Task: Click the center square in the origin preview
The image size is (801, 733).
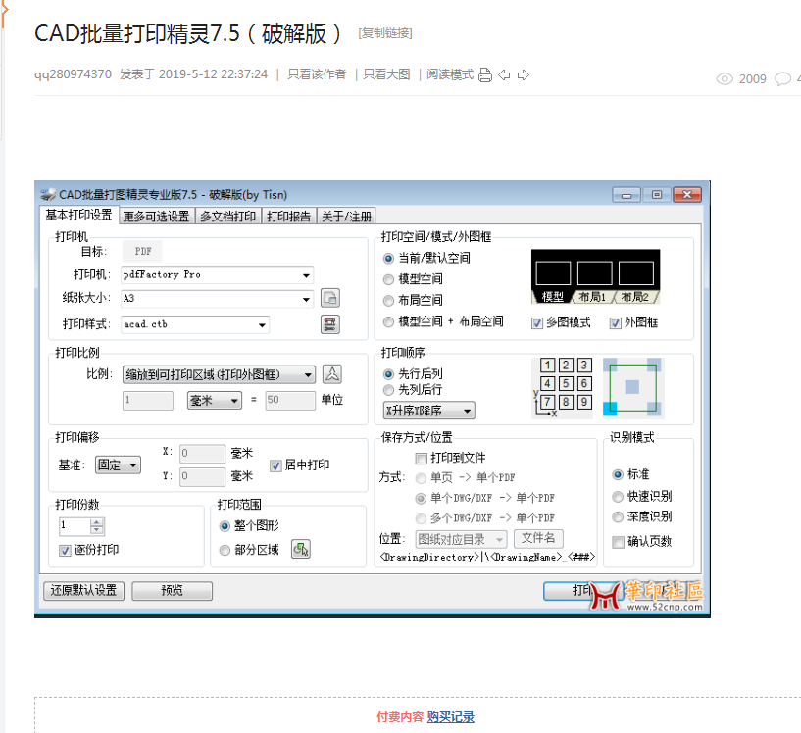Action: pyautogui.click(x=632, y=387)
